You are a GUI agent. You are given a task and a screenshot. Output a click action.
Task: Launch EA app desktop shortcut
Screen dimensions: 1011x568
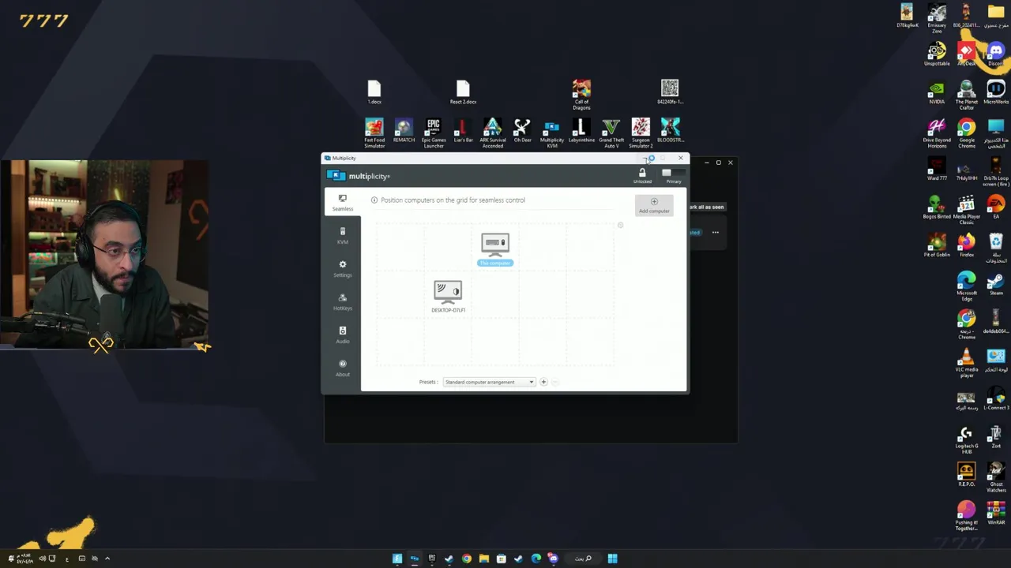coord(996,207)
